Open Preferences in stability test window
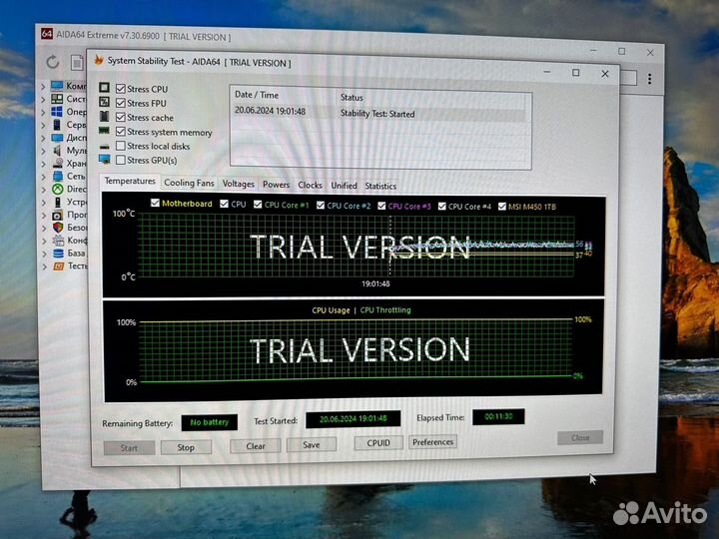The width and height of the screenshot is (719, 539). point(432,442)
